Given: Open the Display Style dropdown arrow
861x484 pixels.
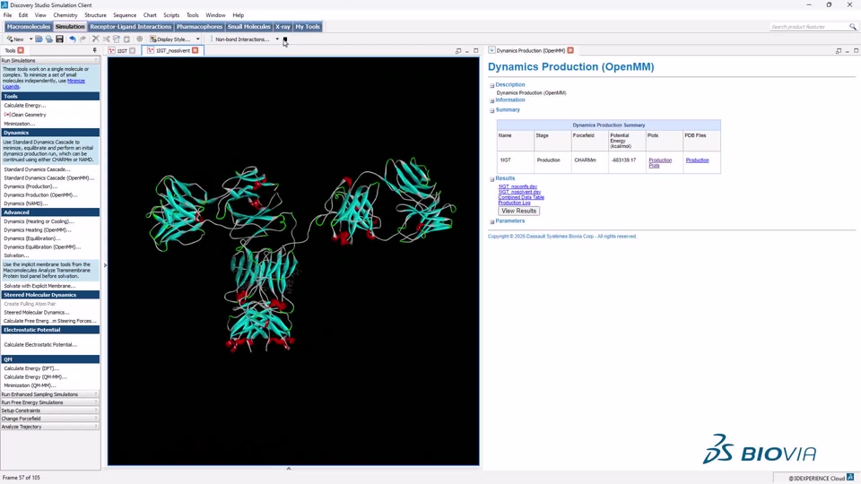Looking at the screenshot, I should click(197, 39).
